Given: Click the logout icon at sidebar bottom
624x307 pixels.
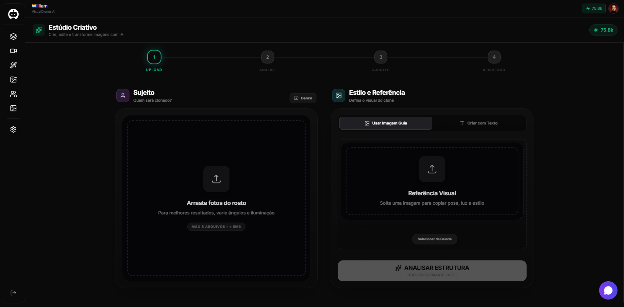Looking at the screenshot, I should pos(13,292).
